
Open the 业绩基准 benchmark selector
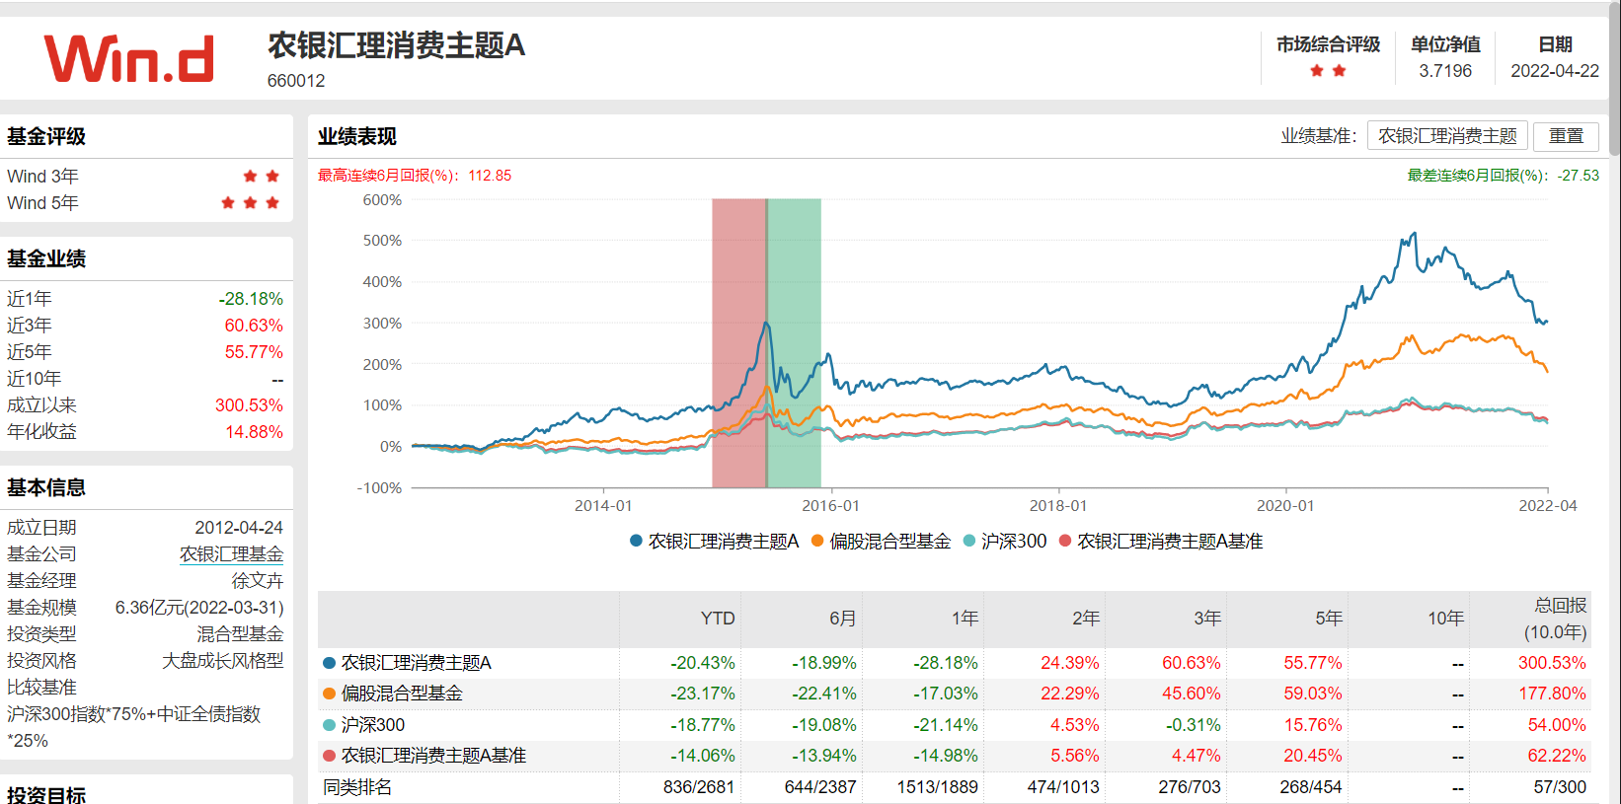(x=1447, y=136)
